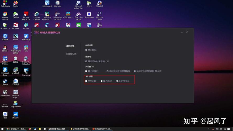Image resolution: width=233 pixels, height=131 pixels.
Task: Open IForest.png file on desktop
Action: (x=89, y=15)
